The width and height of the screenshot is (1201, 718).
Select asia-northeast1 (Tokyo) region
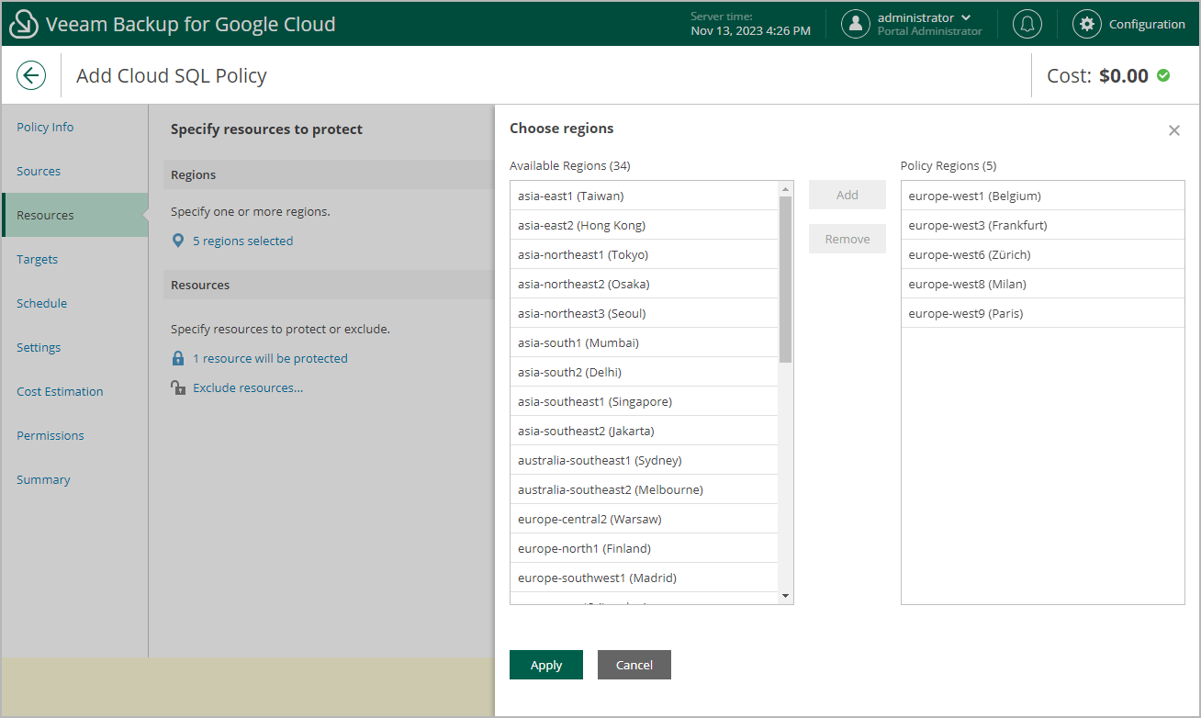[x=583, y=254]
